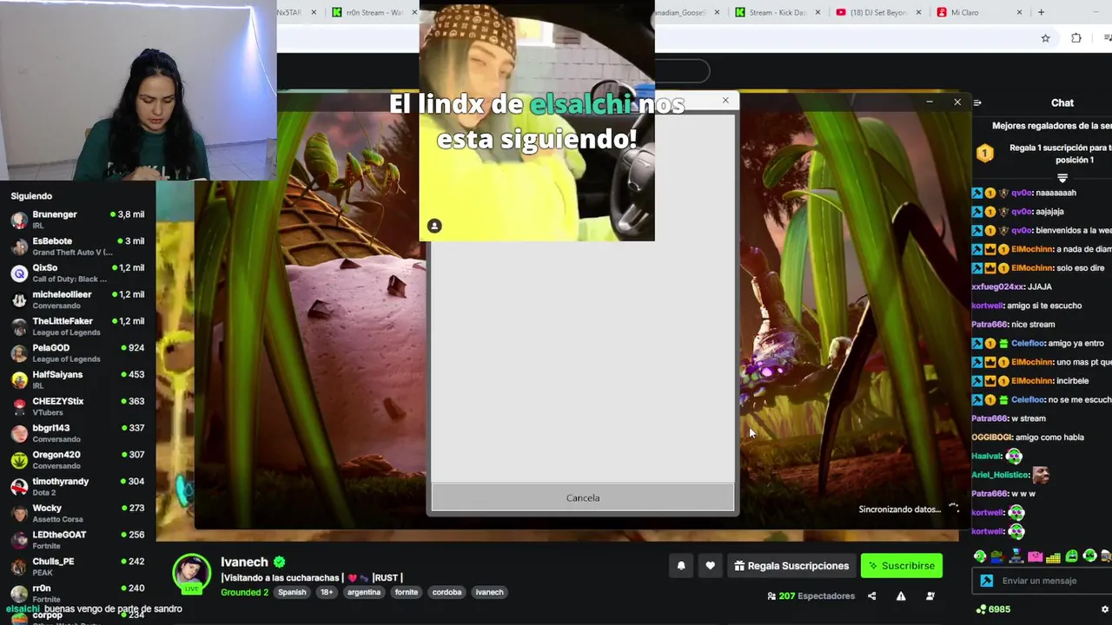Viewport: 1112px width, 625px height.
Task: Open the Grounded 2 category link
Action: coord(244,592)
